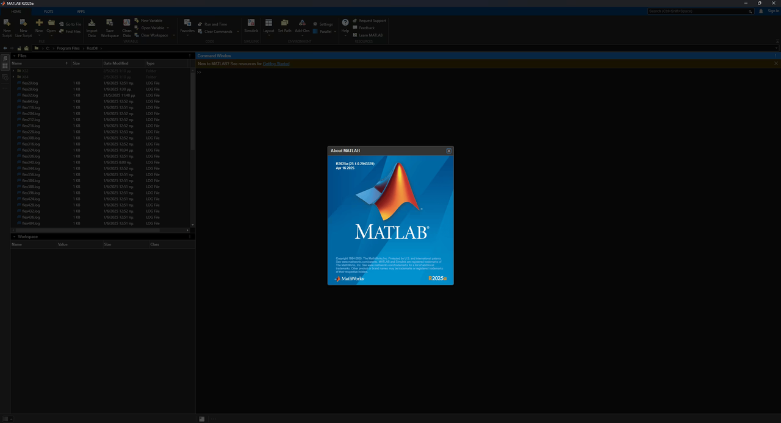Screen dimensions: 781x423
Task: Dismiss the New to MATLAB banner
Action: point(776,63)
